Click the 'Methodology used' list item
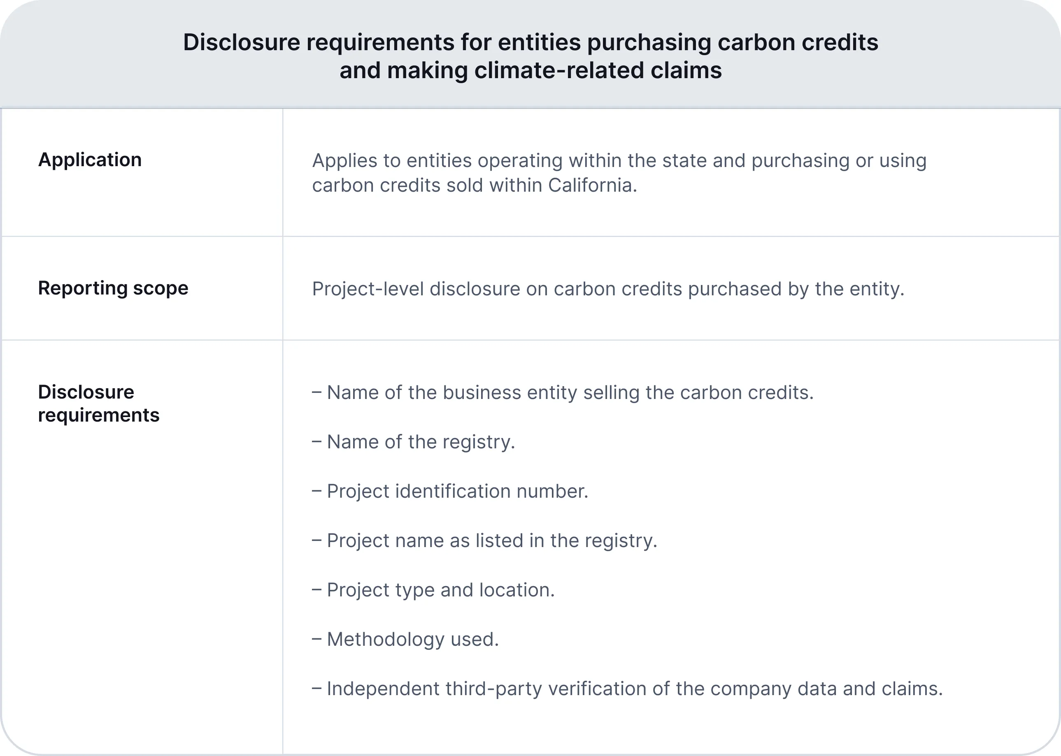 (x=405, y=639)
